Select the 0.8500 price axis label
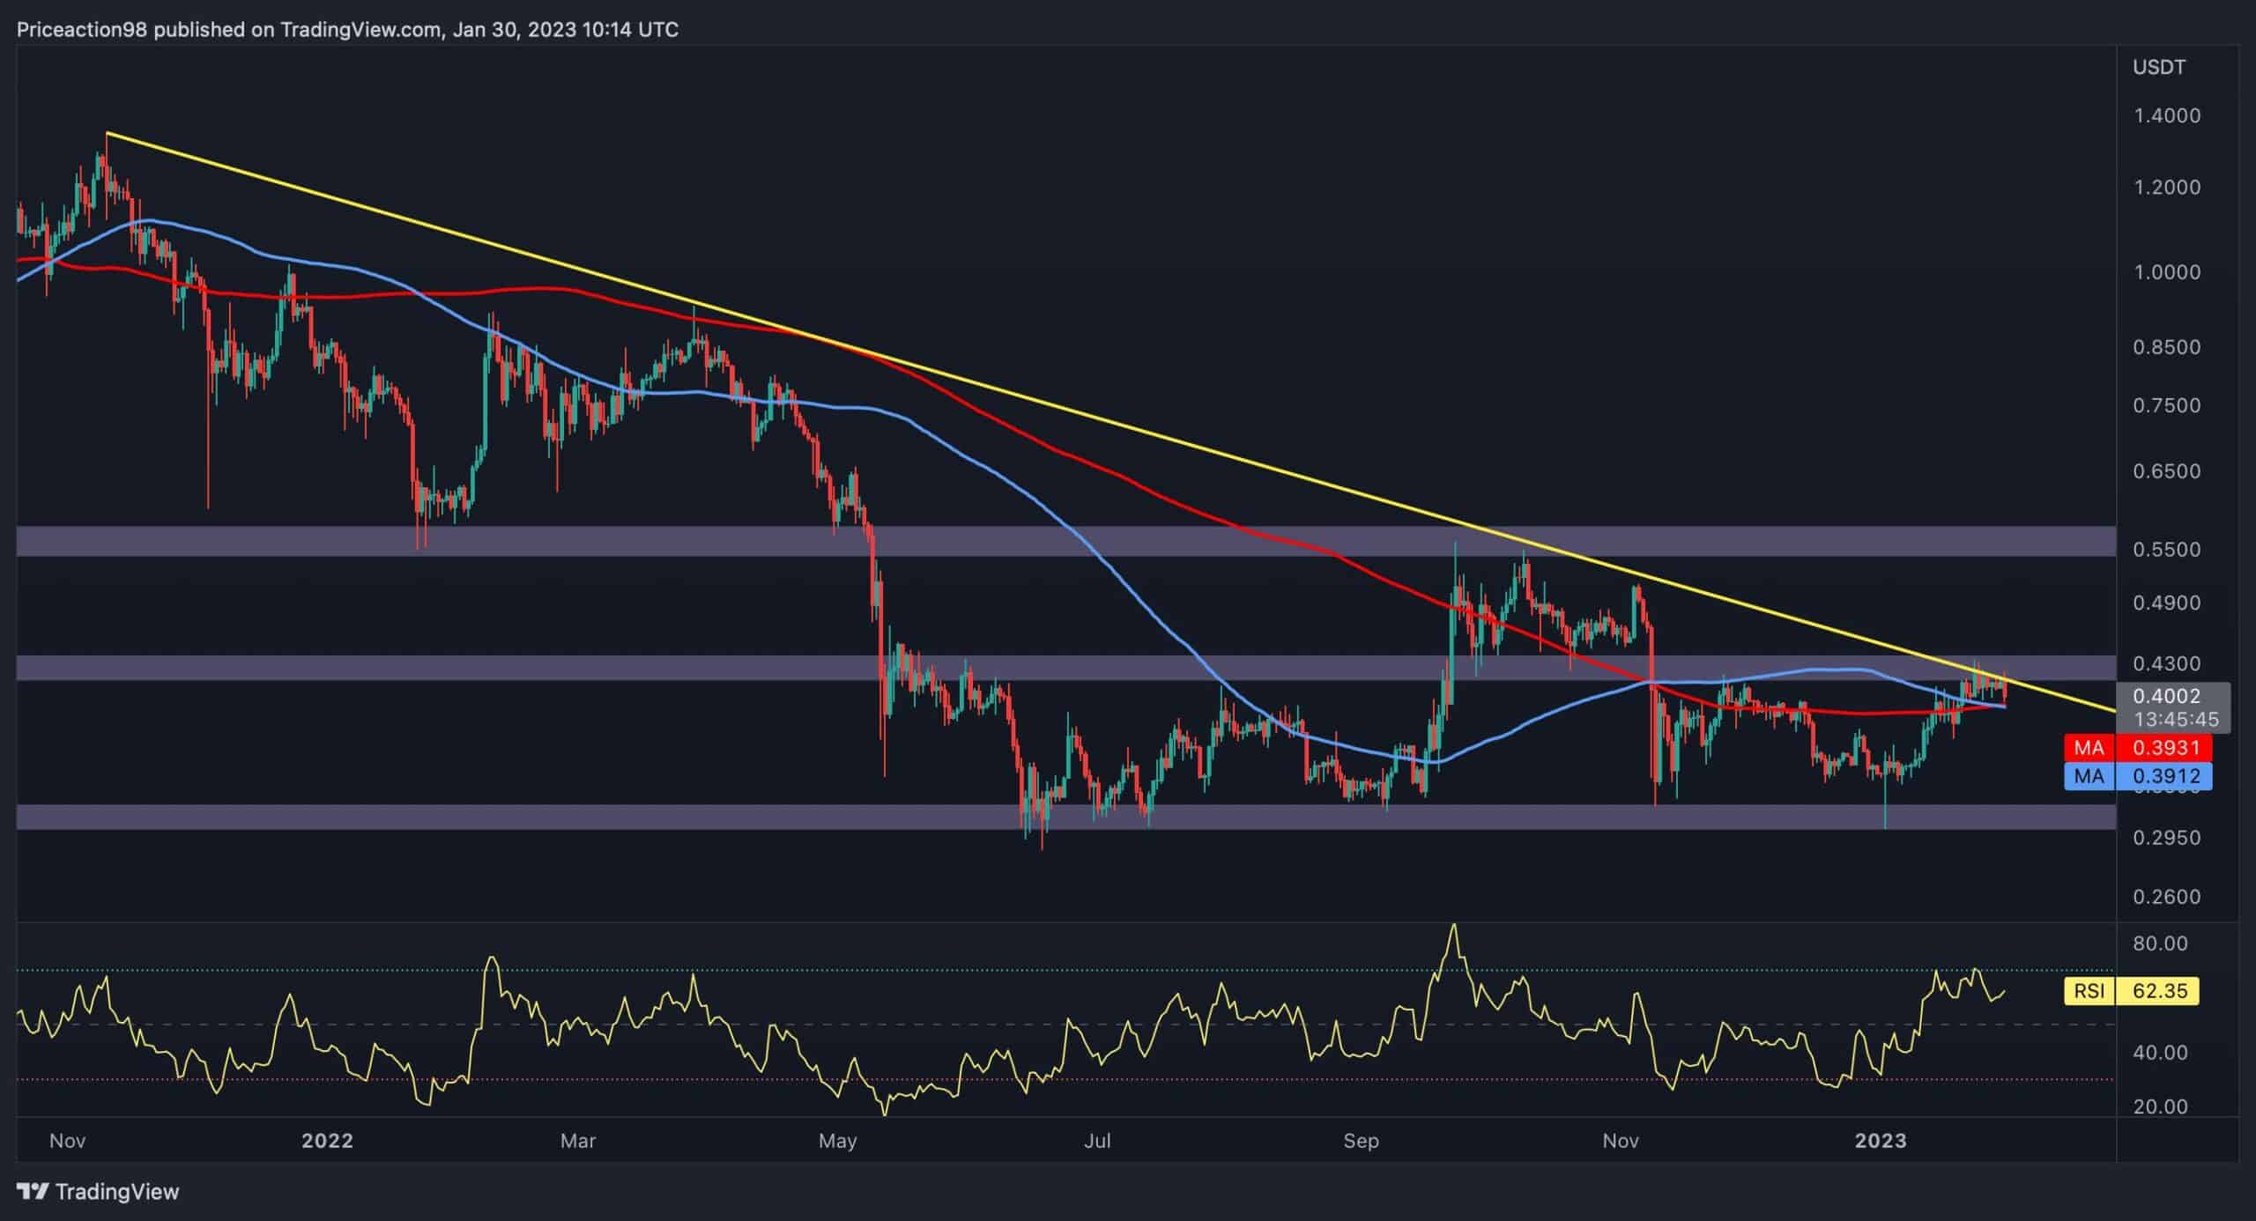The width and height of the screenshot is (2256, 1221). 2167,347
